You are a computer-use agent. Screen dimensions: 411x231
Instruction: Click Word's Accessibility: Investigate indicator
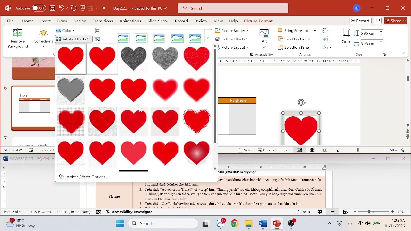click(129, 212)
